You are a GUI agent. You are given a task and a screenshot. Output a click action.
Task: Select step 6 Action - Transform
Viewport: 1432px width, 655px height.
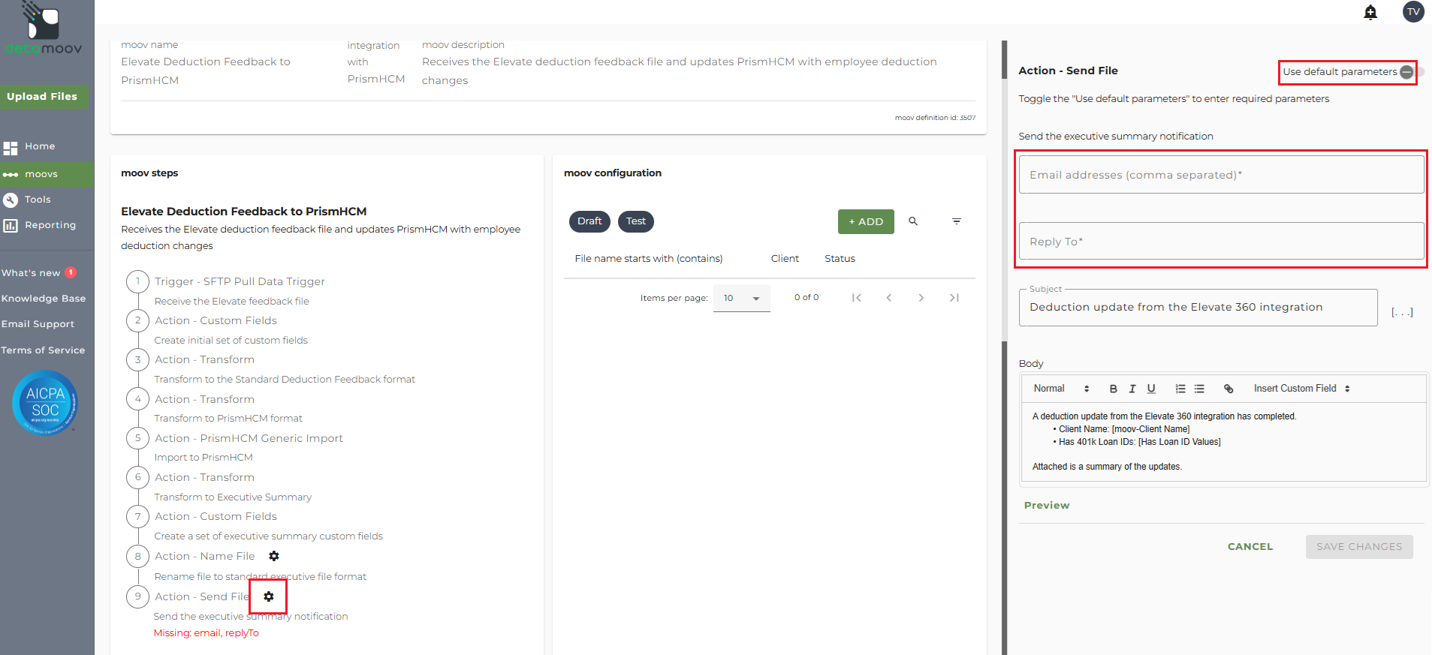pyautogui.click(x=204, y=478)
